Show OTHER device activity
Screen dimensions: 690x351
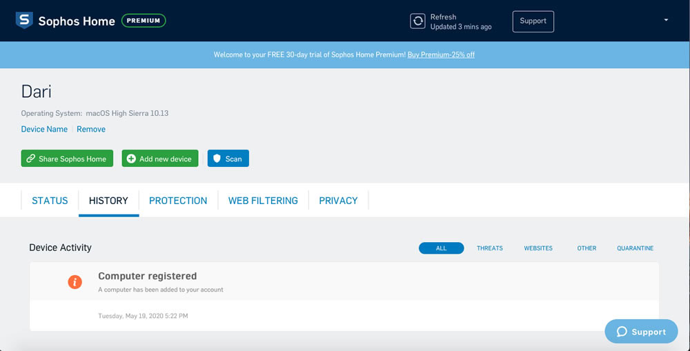click(x=586, y=248)
